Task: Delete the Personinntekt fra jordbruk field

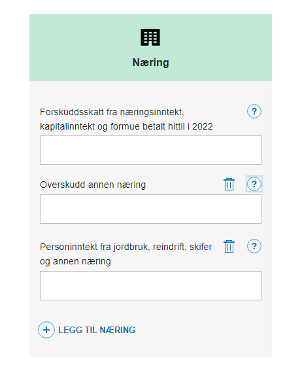Action: coord(229,246)
